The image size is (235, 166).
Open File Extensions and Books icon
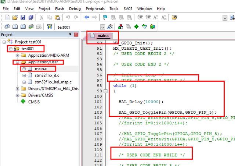click(x=121, y=27)
